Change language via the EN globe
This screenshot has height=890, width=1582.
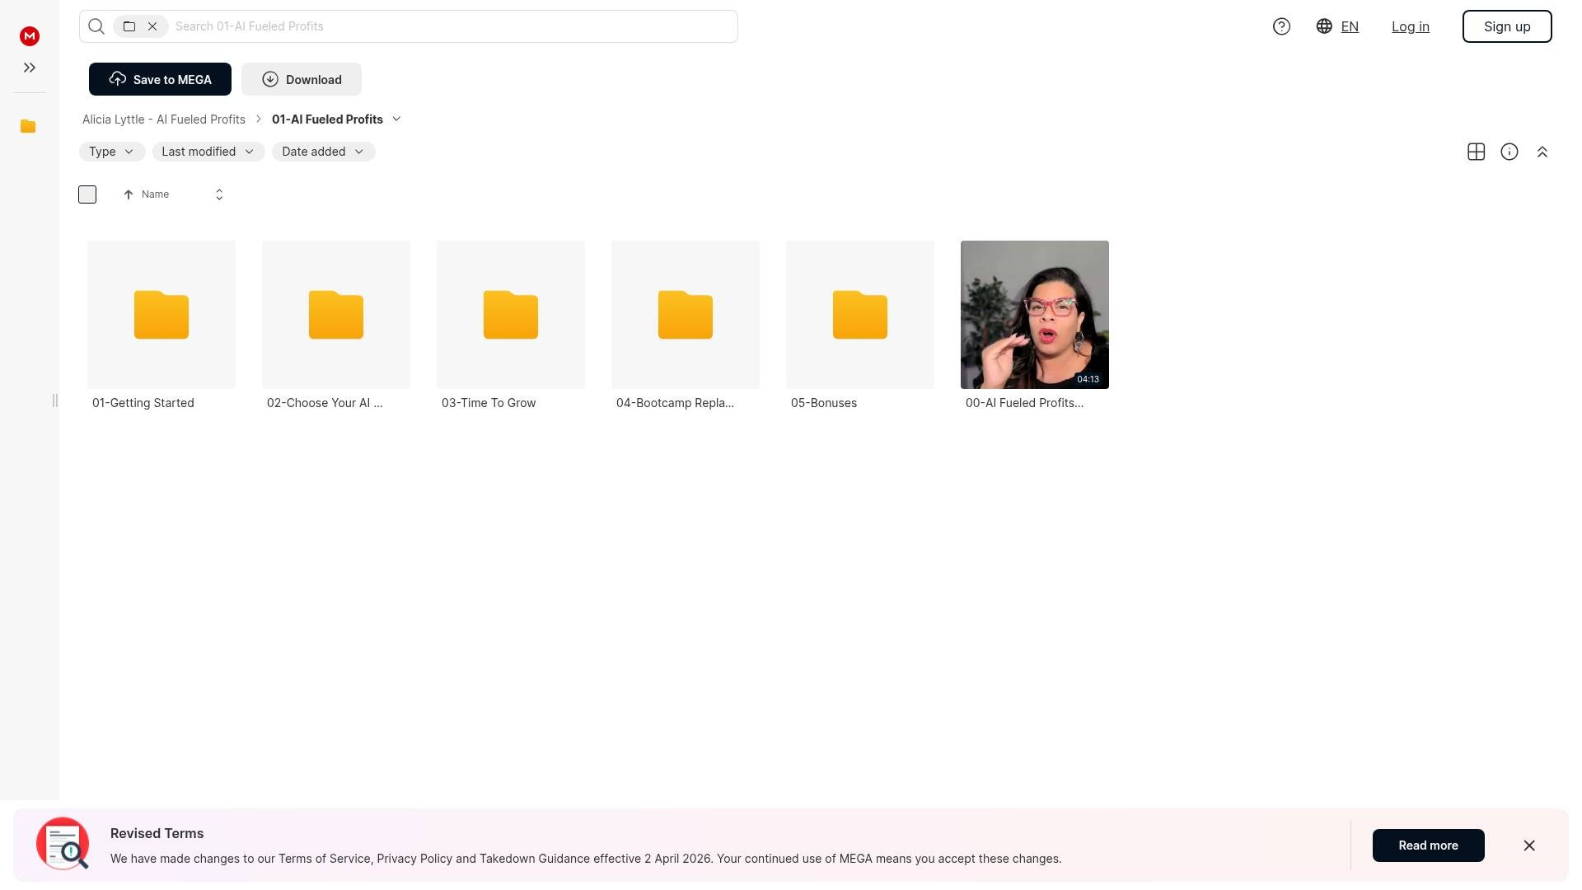1337,26
